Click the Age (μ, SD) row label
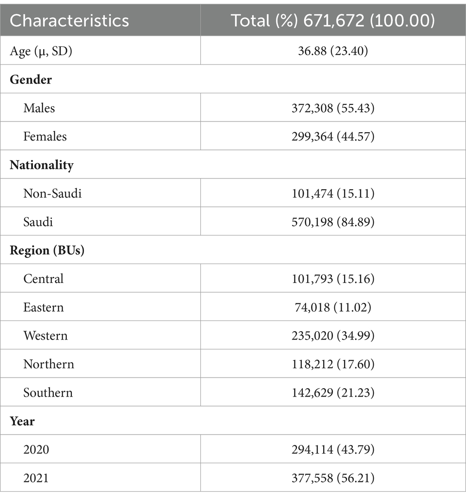The width and height of the screenshot is (466, 500). [41, 51]
